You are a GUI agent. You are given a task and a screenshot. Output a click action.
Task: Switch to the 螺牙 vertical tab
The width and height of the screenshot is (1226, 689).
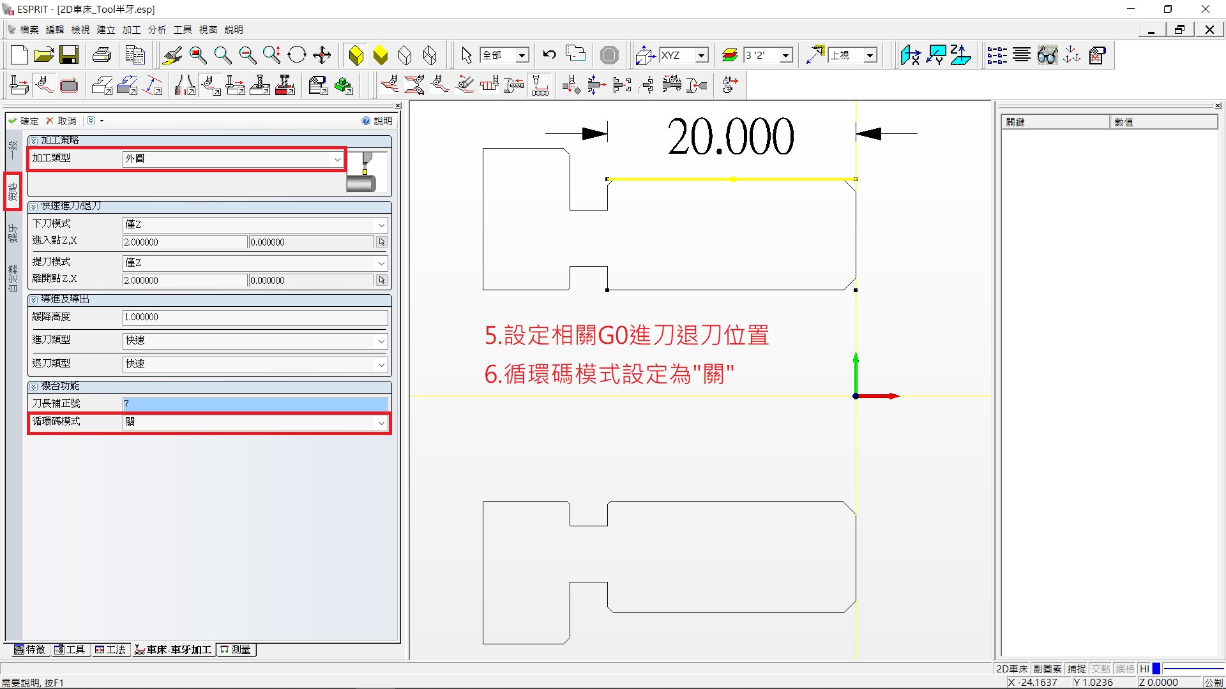click(13, 233)
